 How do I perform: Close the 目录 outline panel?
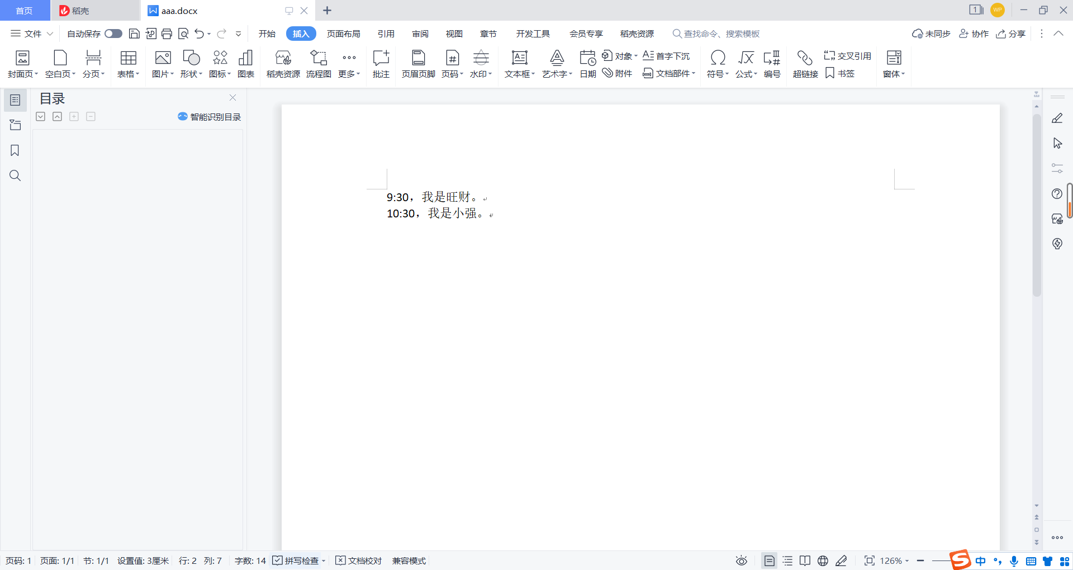tap(232, 98)
